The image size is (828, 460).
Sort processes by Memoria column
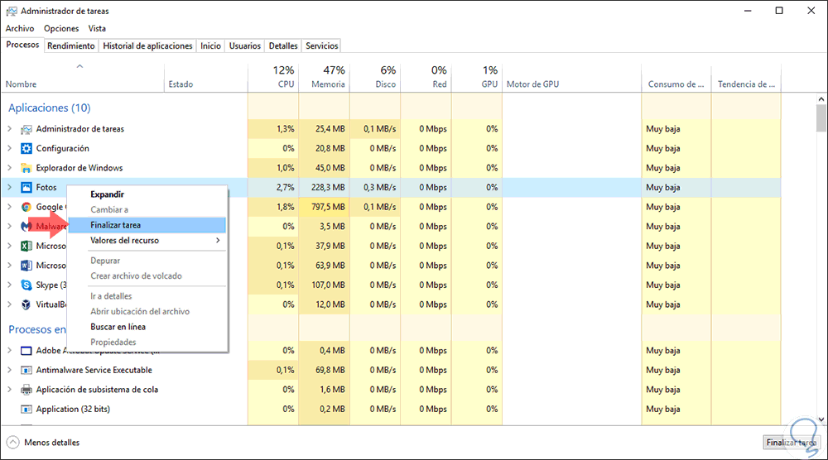328,84
